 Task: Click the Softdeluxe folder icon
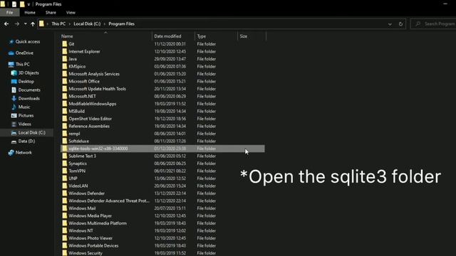coord(65,141)
